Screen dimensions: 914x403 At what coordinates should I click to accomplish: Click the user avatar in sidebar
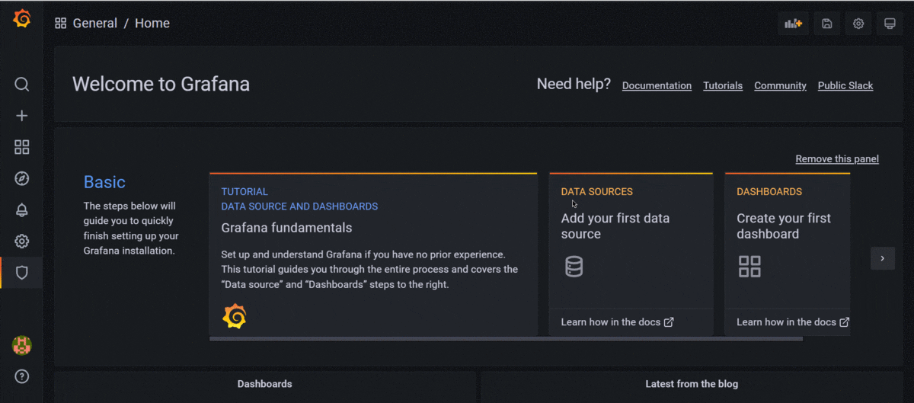click(x=22, y=345)
